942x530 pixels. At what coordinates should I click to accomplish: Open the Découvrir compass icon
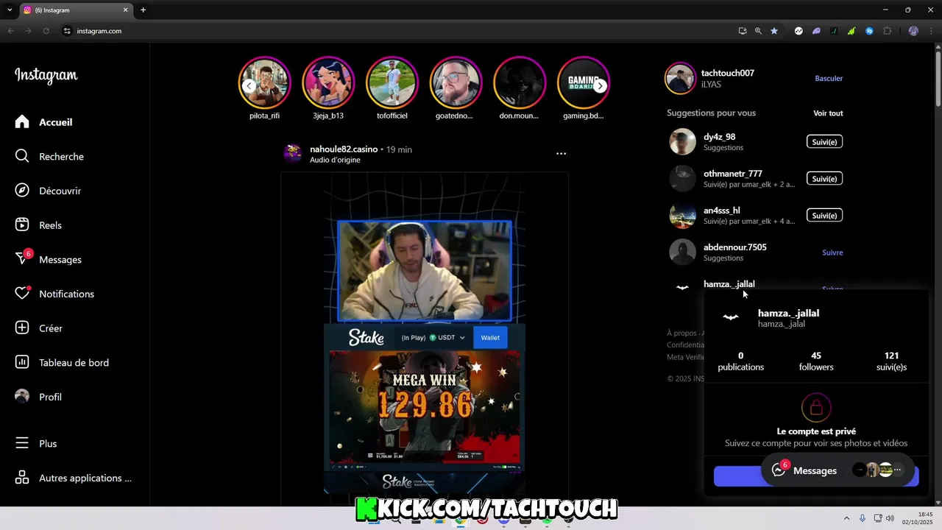(x=22, y=191)
